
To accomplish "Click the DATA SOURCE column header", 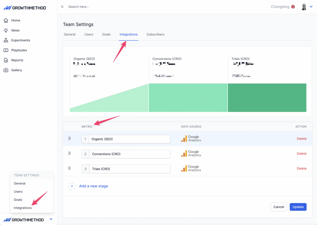I will point(191,127).
